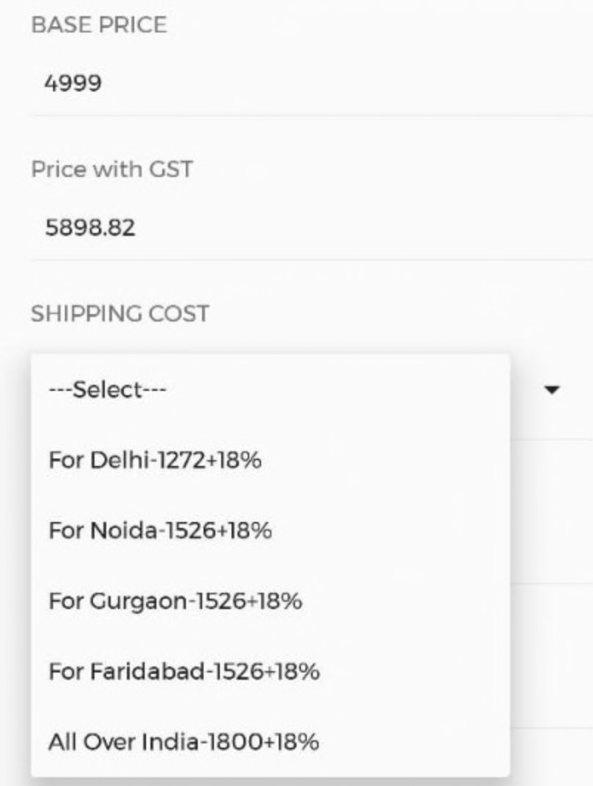The height and width of the screenshot is (786, 593).
Task: Set shipping to the Delhi rate
Action: [x=271, y=459]
